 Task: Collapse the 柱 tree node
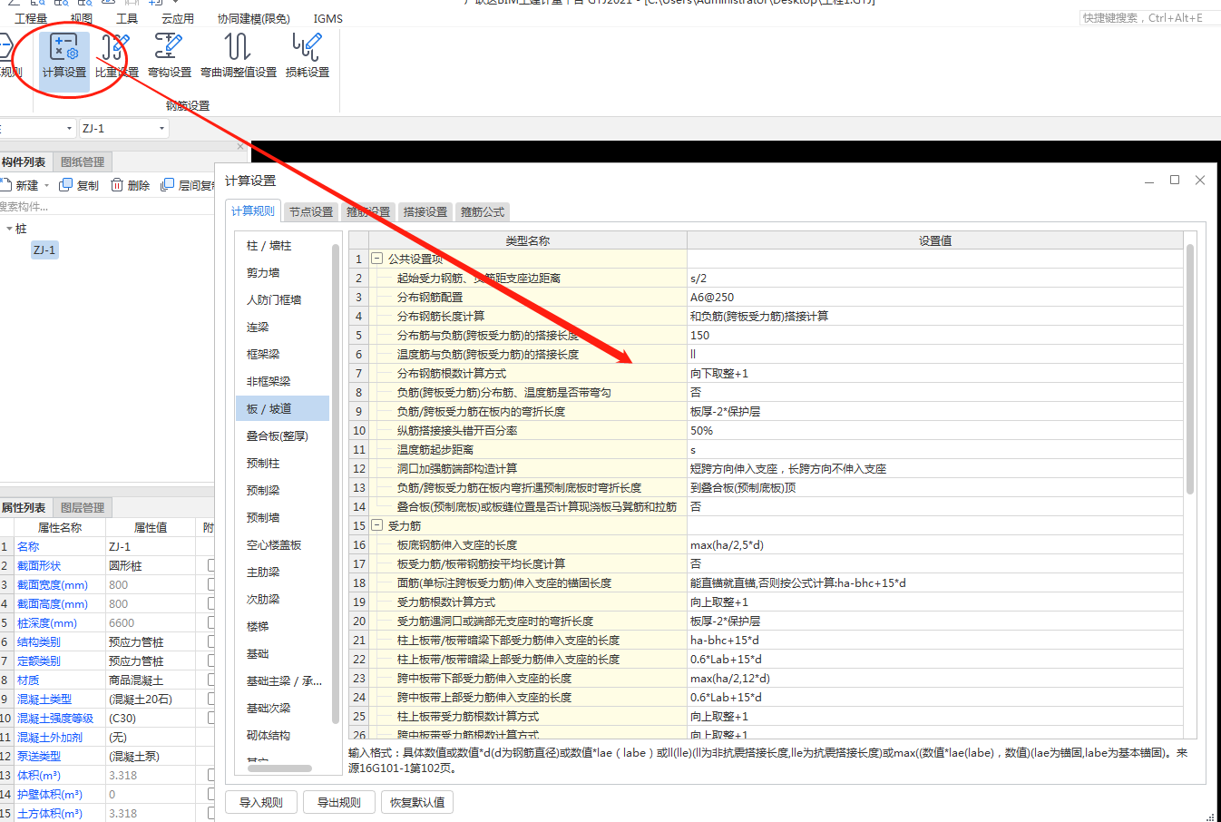coord(9,229)
